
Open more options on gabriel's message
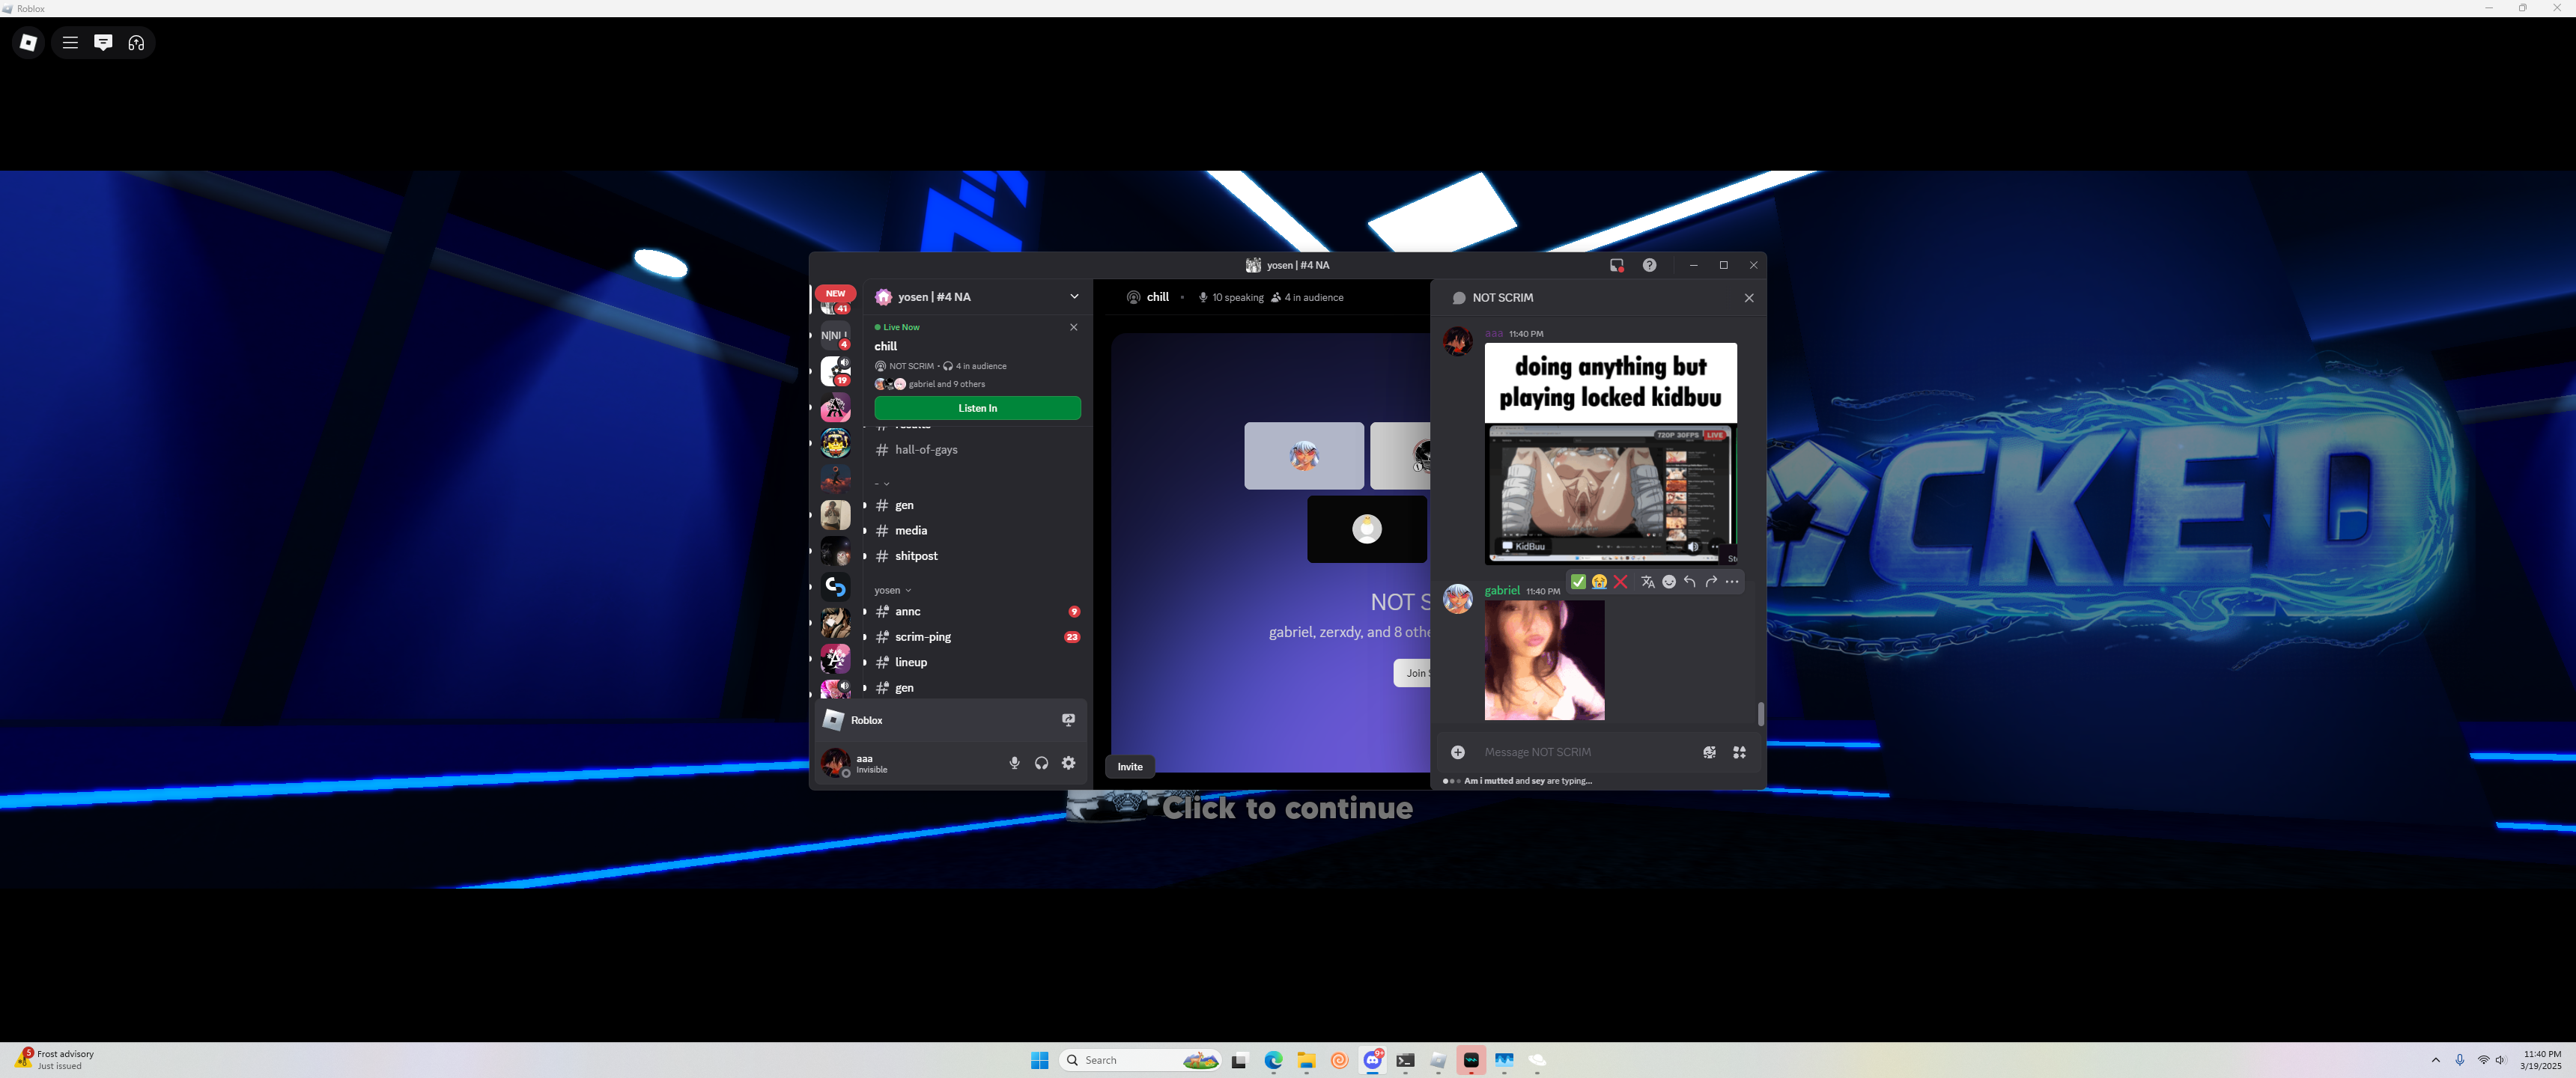pyautogui.click(x=1732, y=582)
